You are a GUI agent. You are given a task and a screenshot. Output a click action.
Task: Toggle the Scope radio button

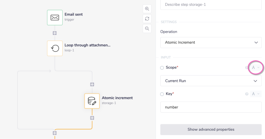point(162,68)
